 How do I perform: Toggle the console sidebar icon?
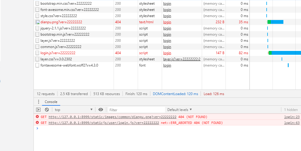pos(38,109)
